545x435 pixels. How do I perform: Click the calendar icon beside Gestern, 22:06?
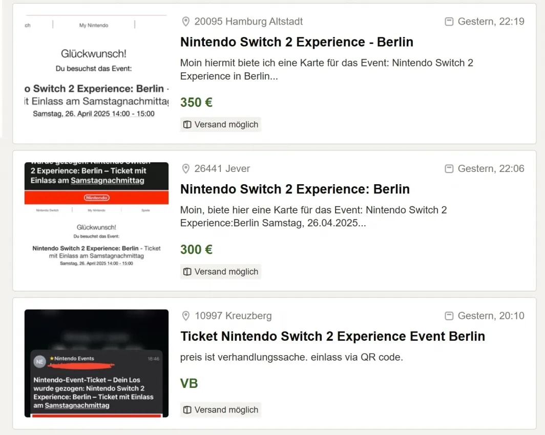(449, 169)
